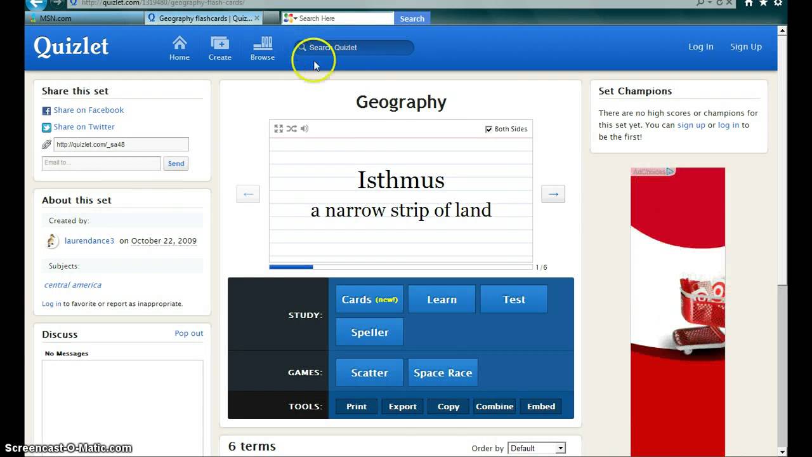Screen dimensions: 812x457
Task: Click the flashcard audio speaker icon
Action: click(x=304, y=128)
